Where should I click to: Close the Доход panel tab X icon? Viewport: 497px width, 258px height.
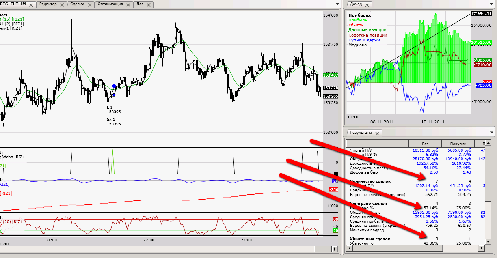coord(367,5)
